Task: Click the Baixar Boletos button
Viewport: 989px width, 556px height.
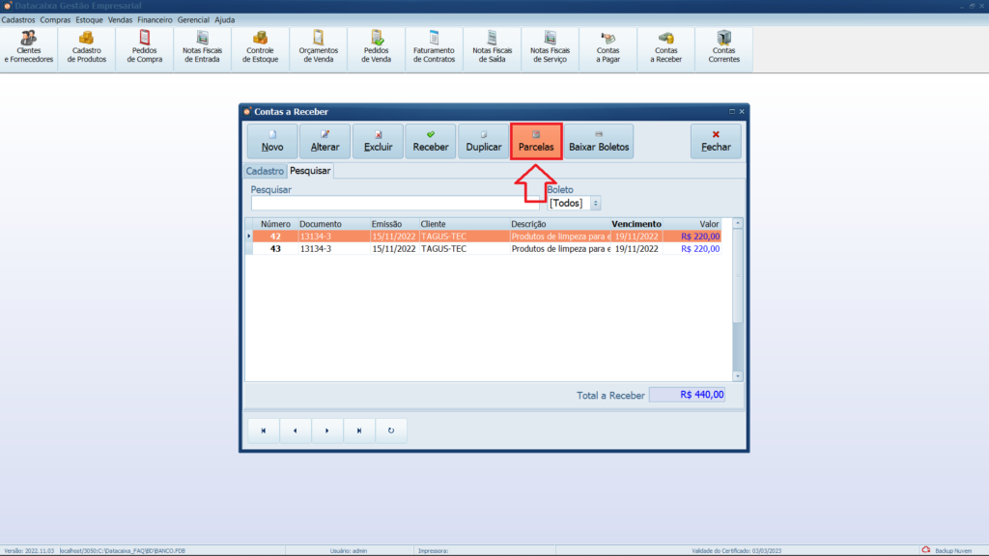Action: coord(599,141)
